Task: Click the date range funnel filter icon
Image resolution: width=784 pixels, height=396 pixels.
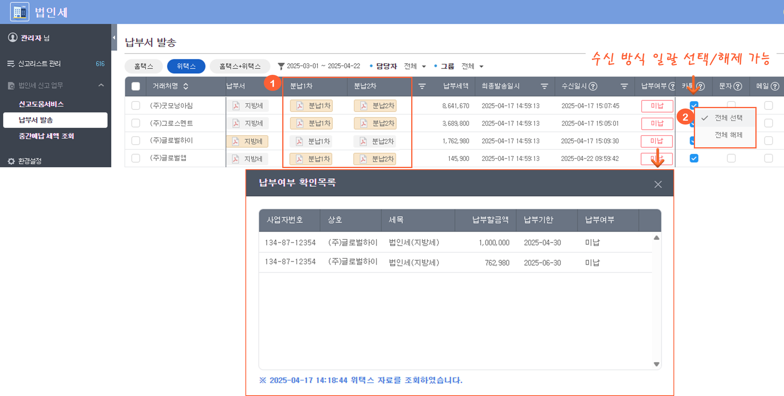Action: click(x=281, y=66)
